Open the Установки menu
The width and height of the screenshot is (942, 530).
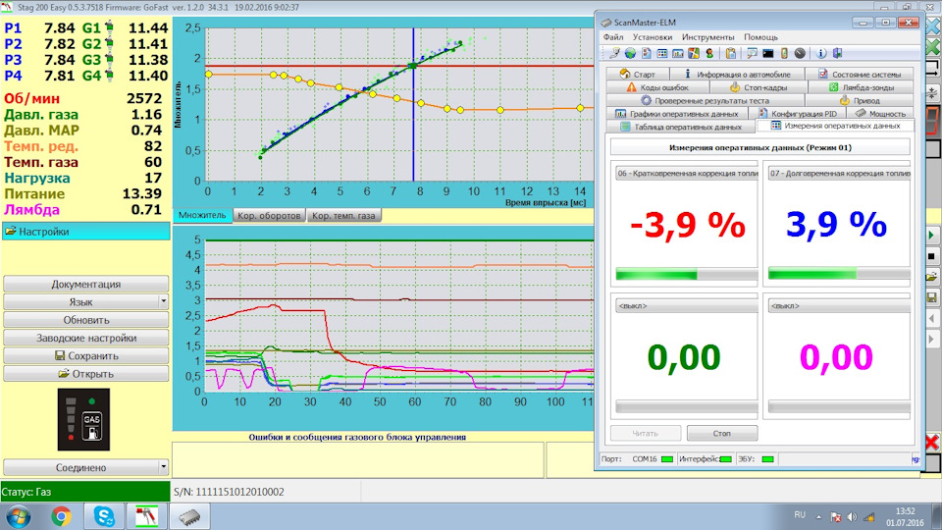tap(653, 37)
